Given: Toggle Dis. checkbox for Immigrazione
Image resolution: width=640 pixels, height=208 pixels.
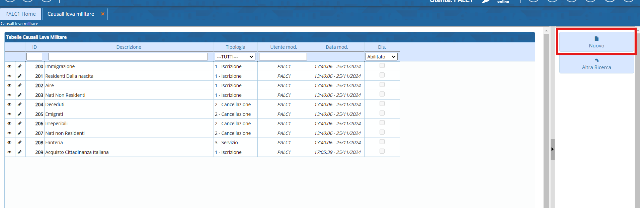Looking at the screenshot, I should tap(382, 66).
